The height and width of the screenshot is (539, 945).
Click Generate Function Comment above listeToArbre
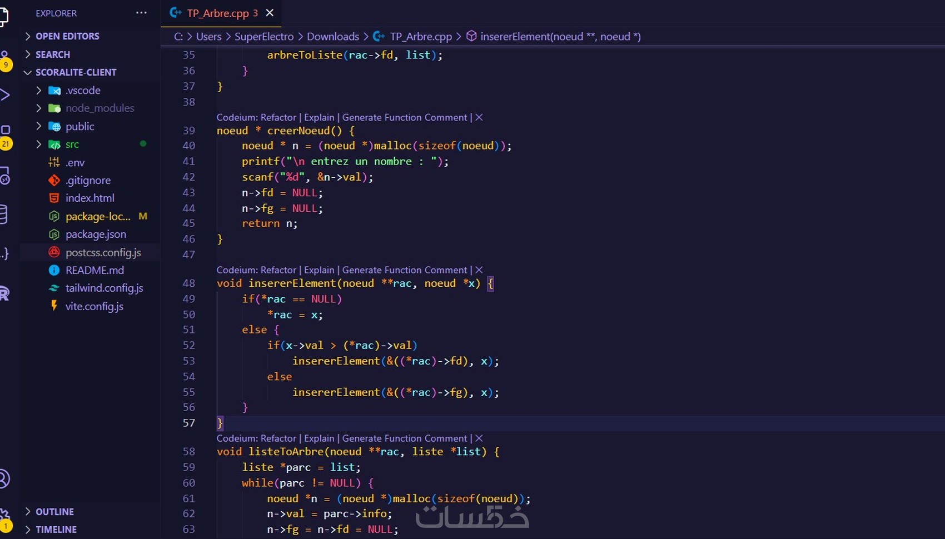[x=404, y=438]
